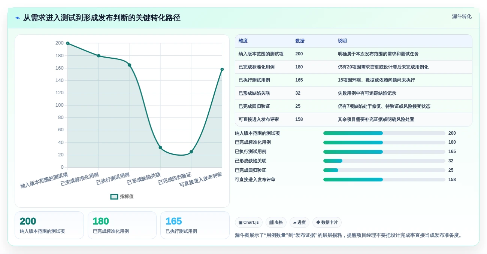Click the footer note starting 漏斗图展示了
This screenshot has height=254, width=487.
click(350, 235)
